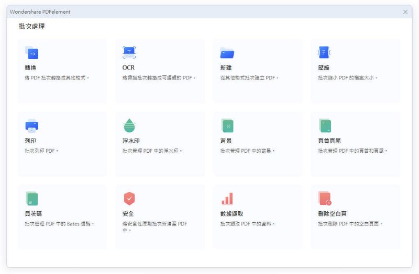Image resolution: width=419 pixels, height=274 pixels.
Task: Click description 批次擷取 PDF 中的資料
Action: (247, 224)
